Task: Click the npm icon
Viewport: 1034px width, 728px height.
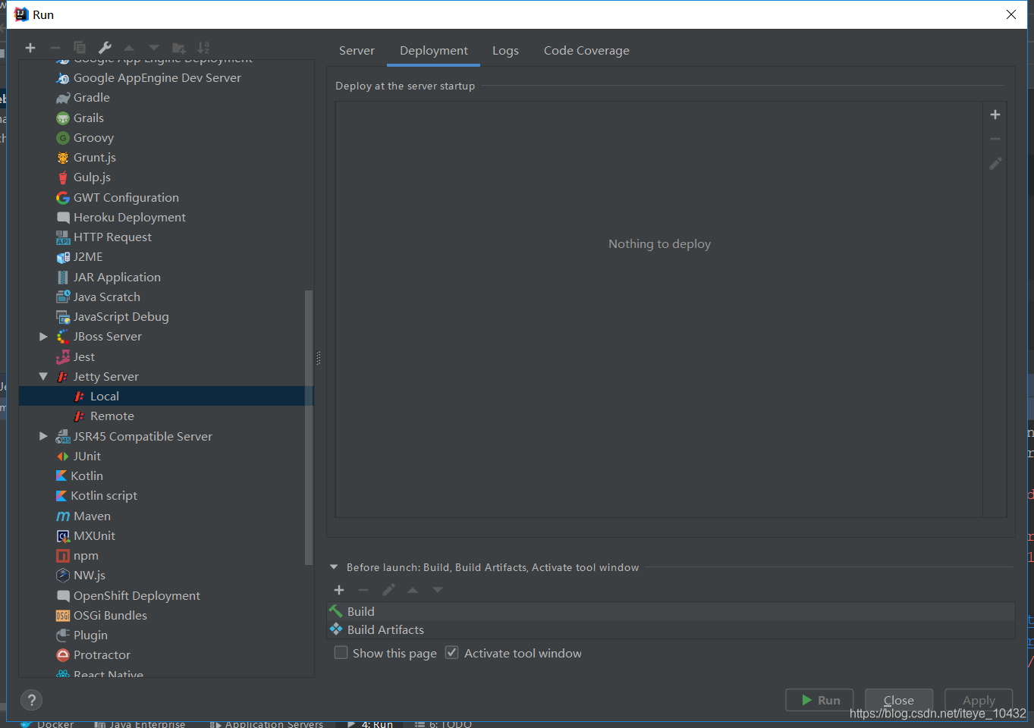Action: [63, 556]
